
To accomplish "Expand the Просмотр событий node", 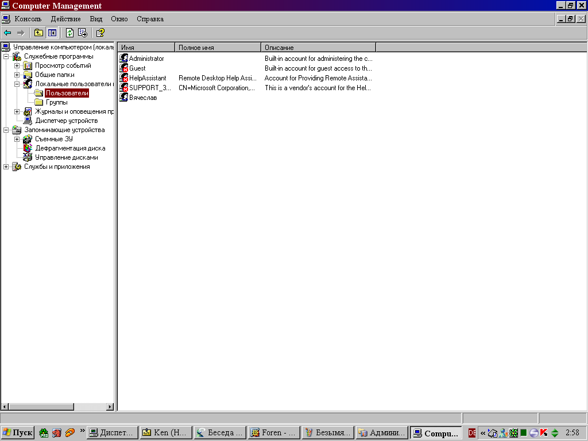I will click(x=17, y=66).
